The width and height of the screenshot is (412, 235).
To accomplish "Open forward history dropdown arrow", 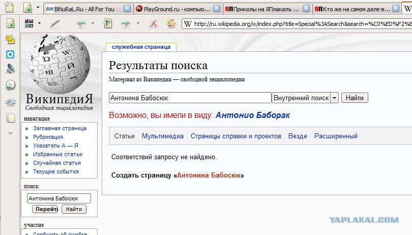I will (138, 23).
